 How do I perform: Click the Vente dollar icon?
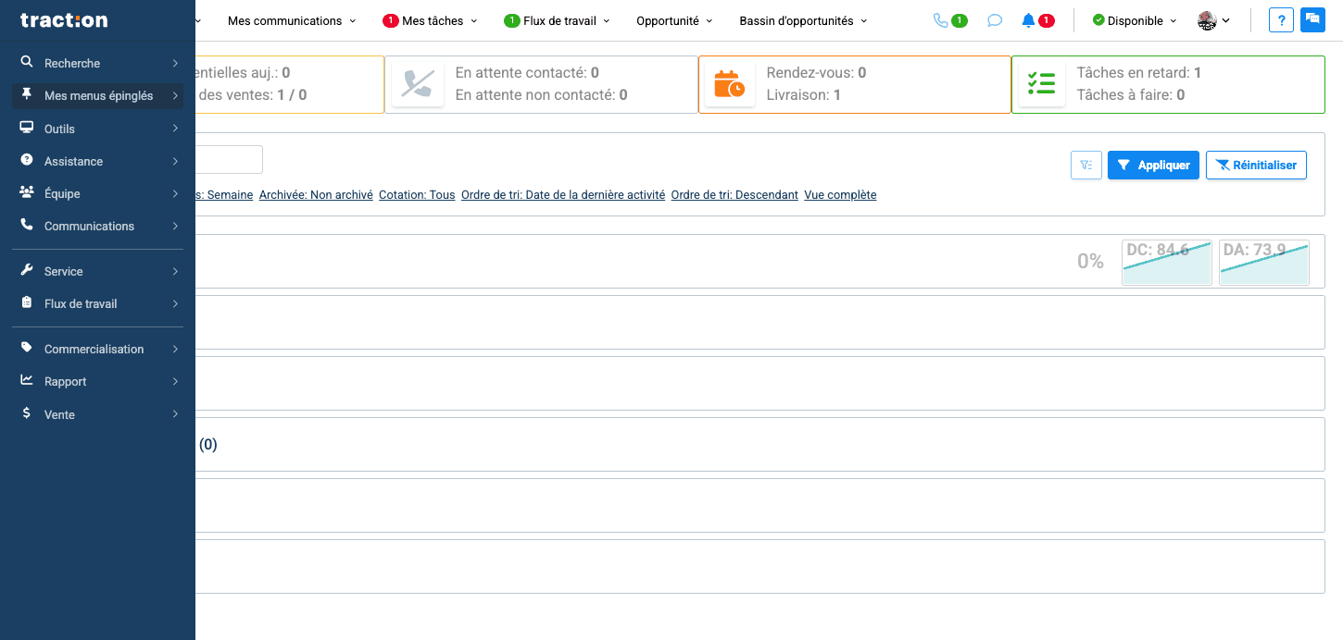(x=27, y=414)
